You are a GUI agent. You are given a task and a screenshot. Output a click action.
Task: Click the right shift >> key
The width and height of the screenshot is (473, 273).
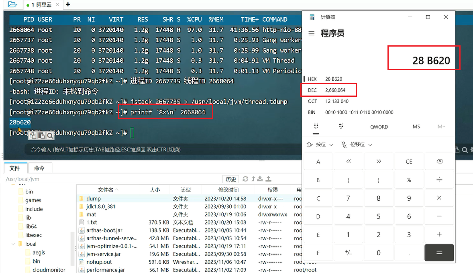(379, 162)
